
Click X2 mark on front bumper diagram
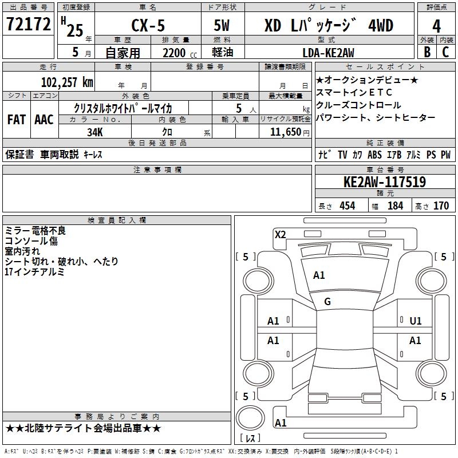[x=280, y=235]
